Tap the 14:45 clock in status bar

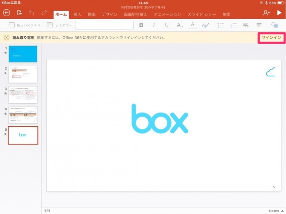pyautogui.click(x=143, y=3)
